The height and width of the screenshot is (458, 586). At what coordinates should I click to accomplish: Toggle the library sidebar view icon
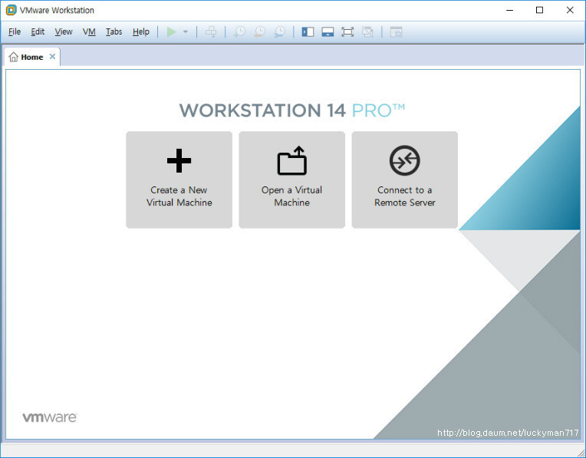click(308, 31)
